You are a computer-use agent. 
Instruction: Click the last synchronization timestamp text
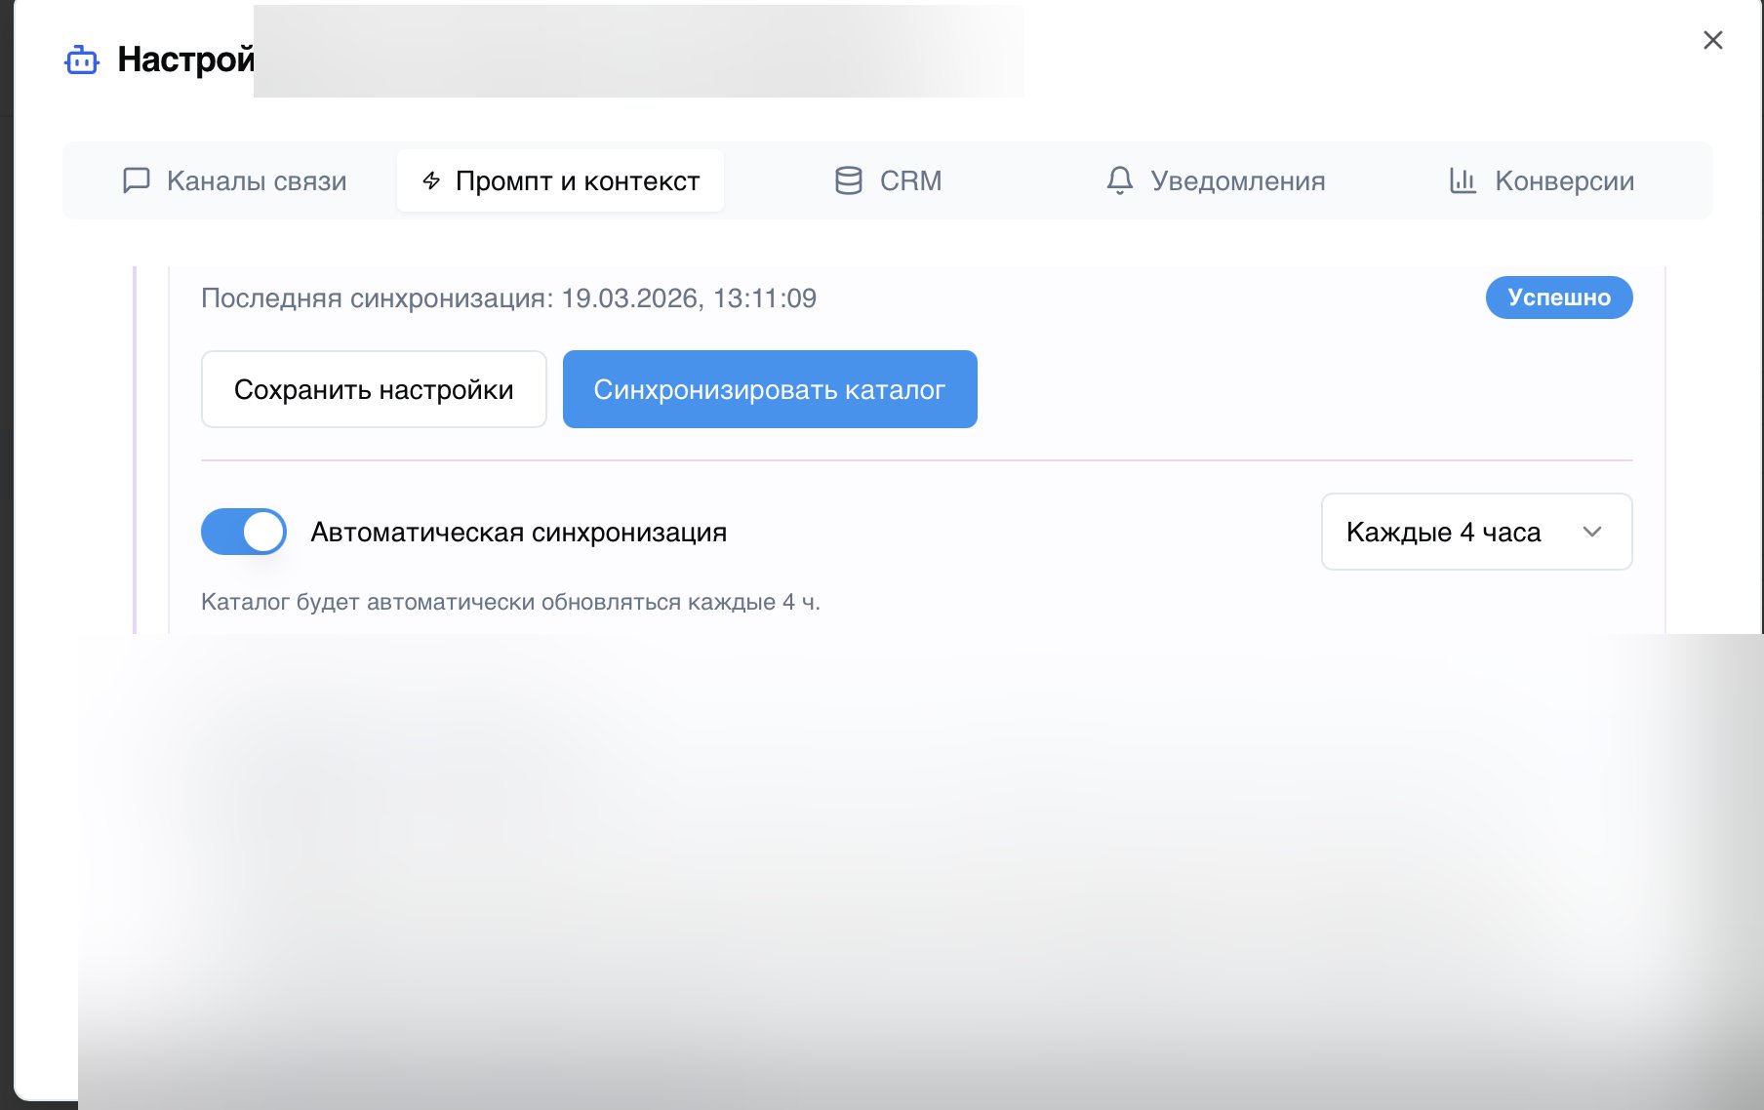point(508,298)
